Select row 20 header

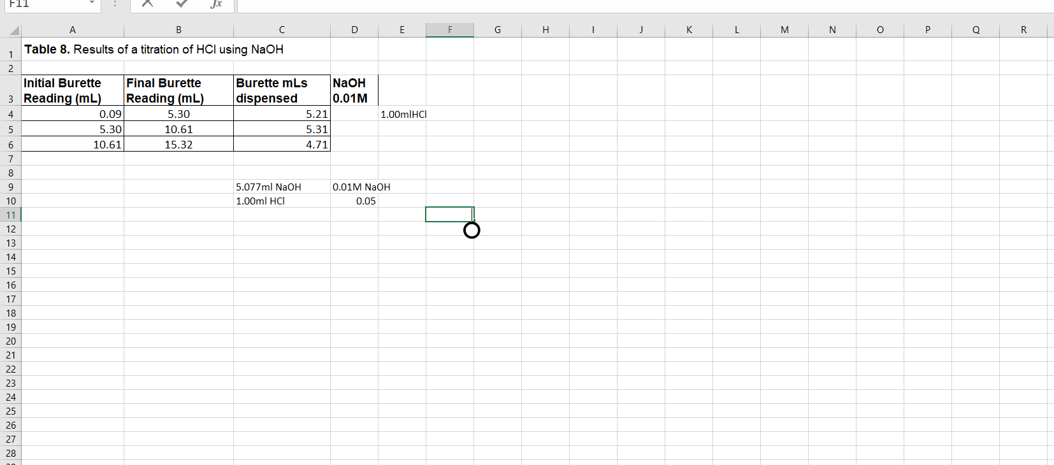pyautogui.click(x=11, y=341)
